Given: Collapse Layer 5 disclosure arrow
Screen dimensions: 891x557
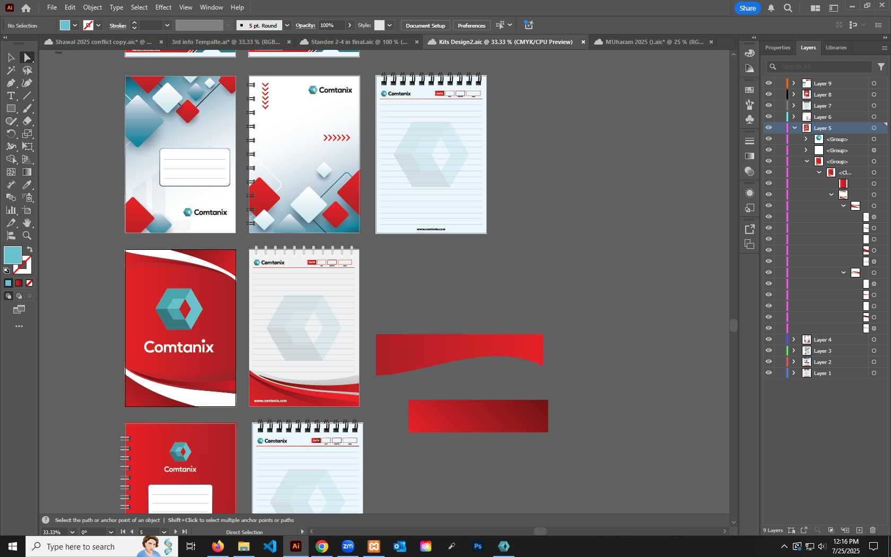Looking at the screenshot, I should point(794,128).
